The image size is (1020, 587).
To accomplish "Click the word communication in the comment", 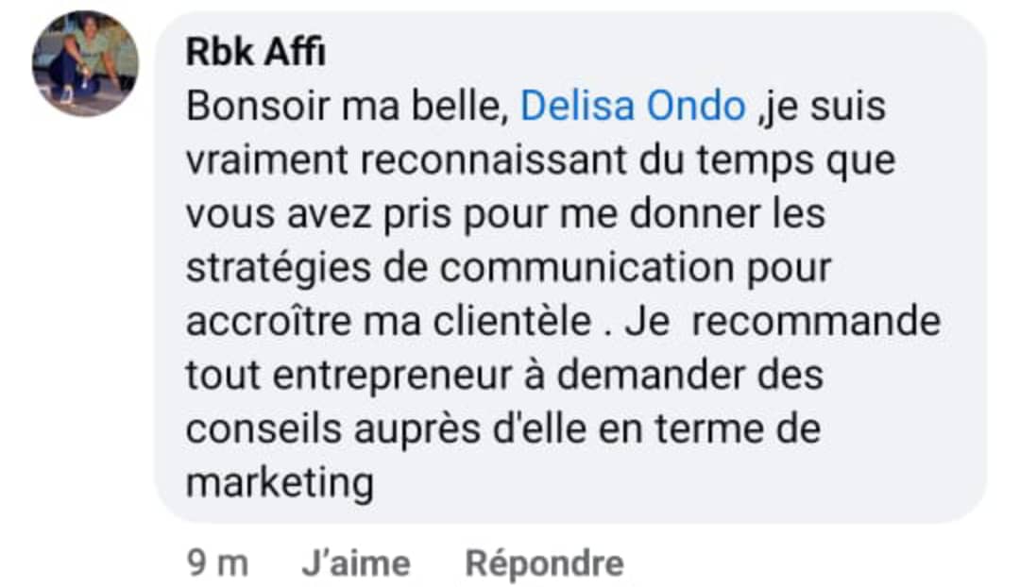I will 586,268.
